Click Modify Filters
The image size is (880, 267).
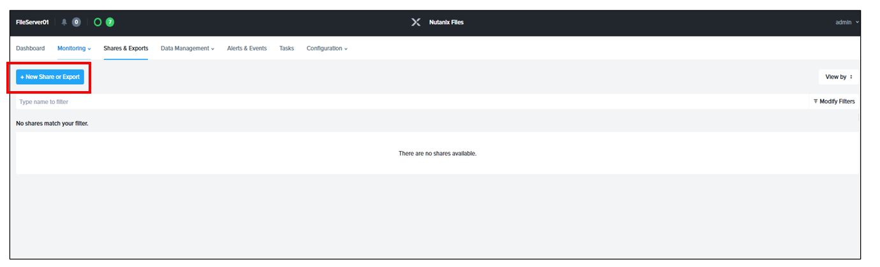pyautogui.click(x=834, y=101)
